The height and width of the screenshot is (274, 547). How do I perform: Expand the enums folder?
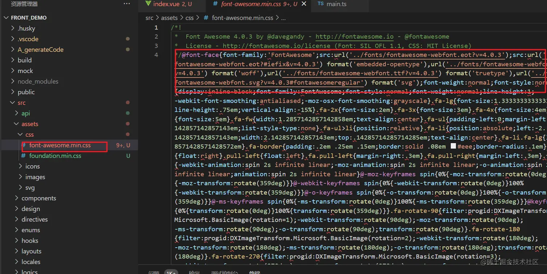point(31,230)
